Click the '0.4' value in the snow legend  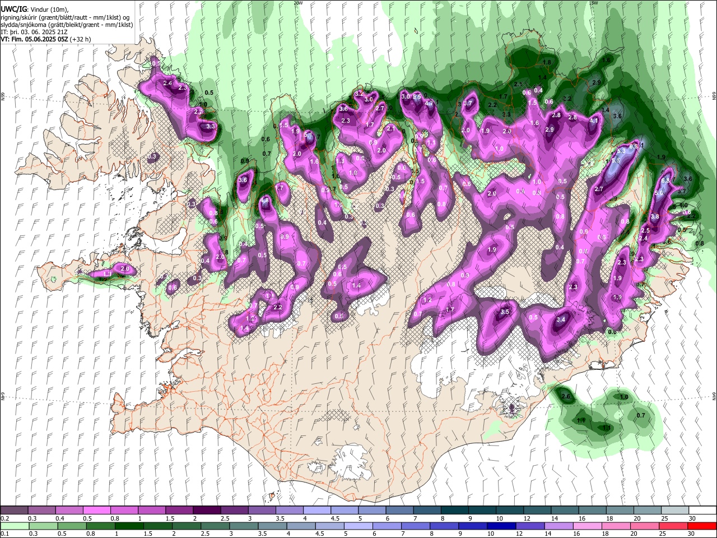[x=60, y=518]
